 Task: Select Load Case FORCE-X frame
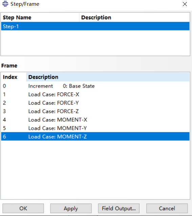click(95, 95)
